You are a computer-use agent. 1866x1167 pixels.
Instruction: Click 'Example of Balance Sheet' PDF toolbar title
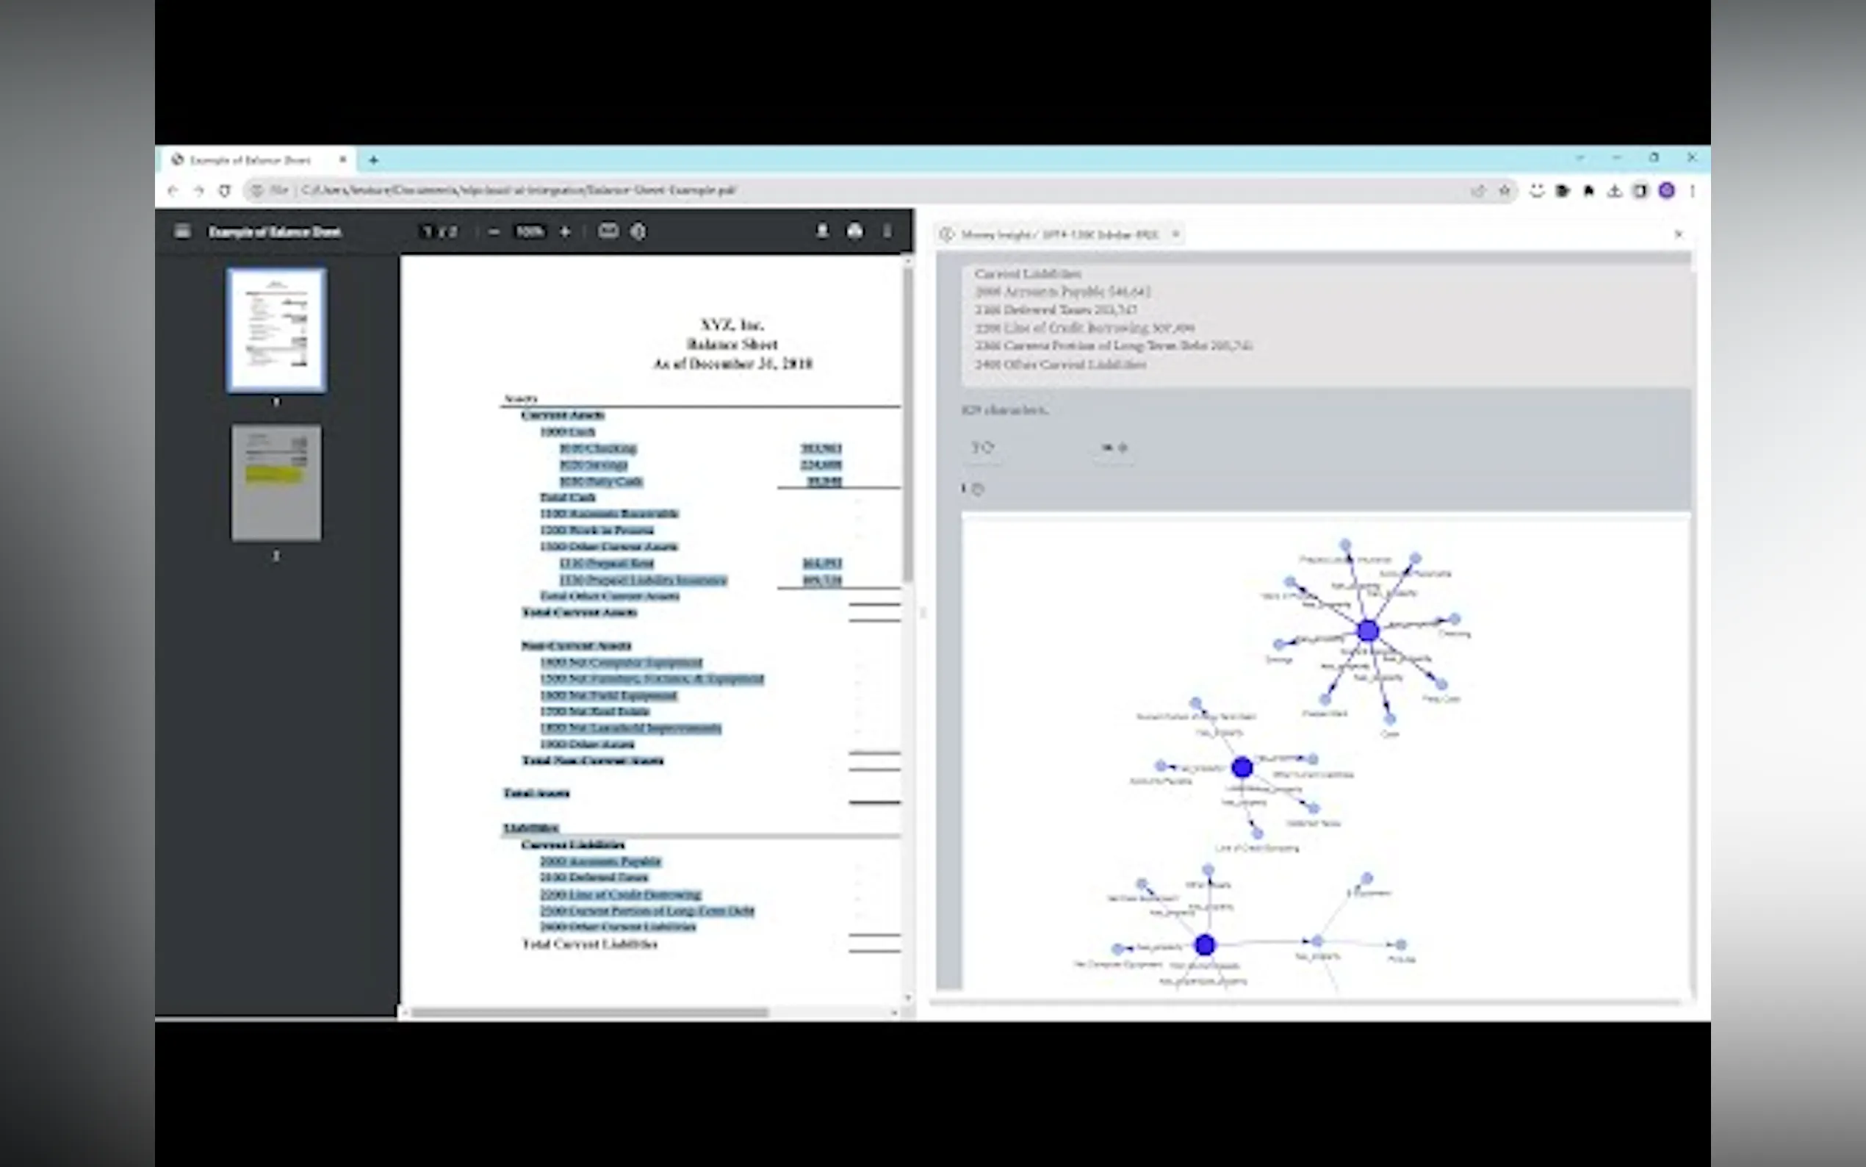tap(275, 231)
